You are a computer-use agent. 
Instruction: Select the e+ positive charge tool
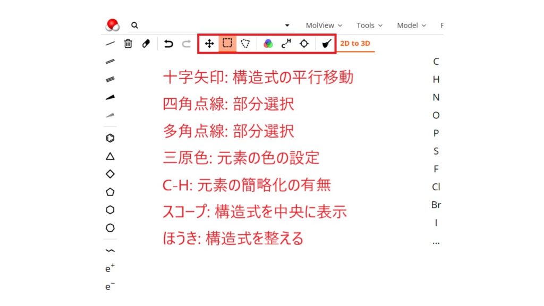110,269
